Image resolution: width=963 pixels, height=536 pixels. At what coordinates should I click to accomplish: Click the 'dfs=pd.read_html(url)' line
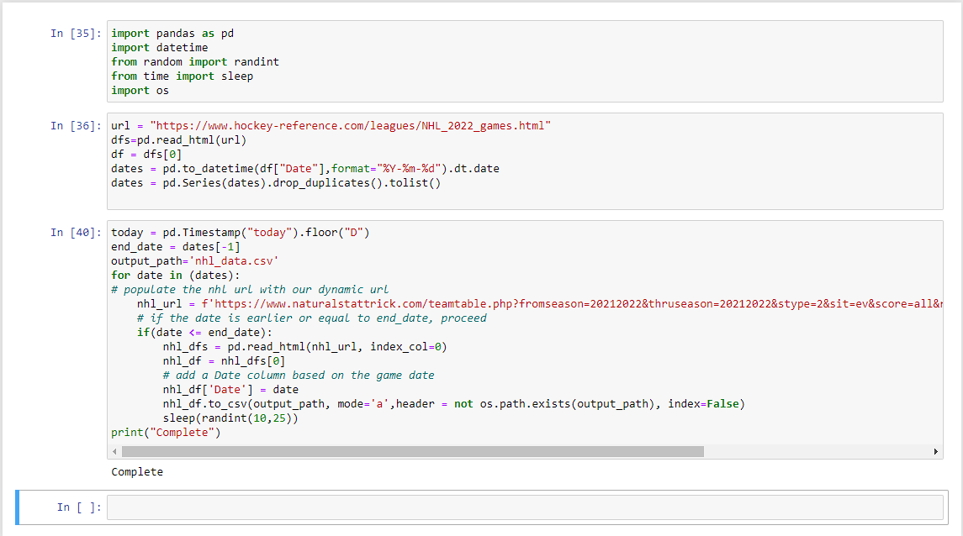178,139
